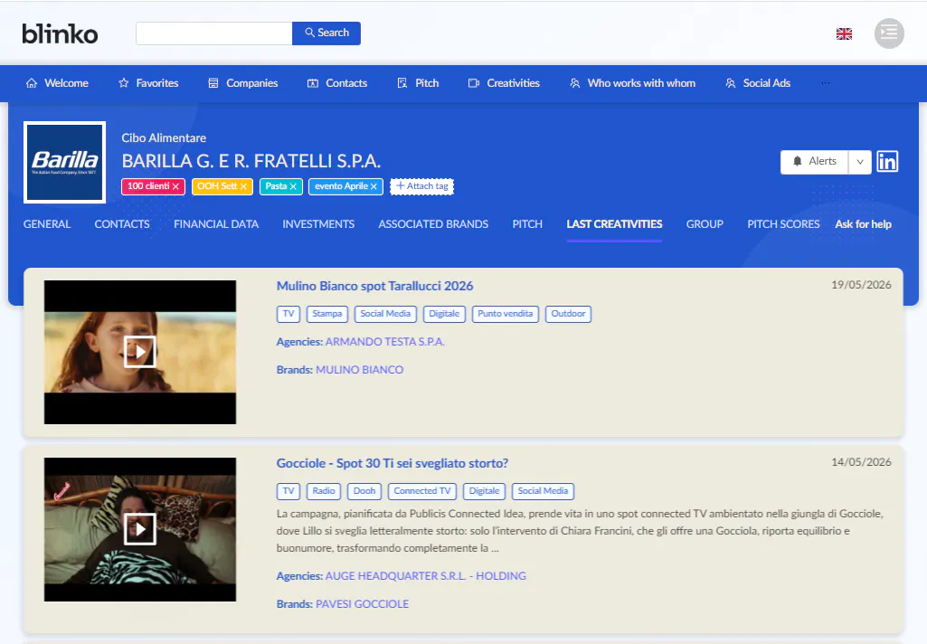Click the blinko logo
This screenshot has width=927, height=644.
tap(60, 33)
